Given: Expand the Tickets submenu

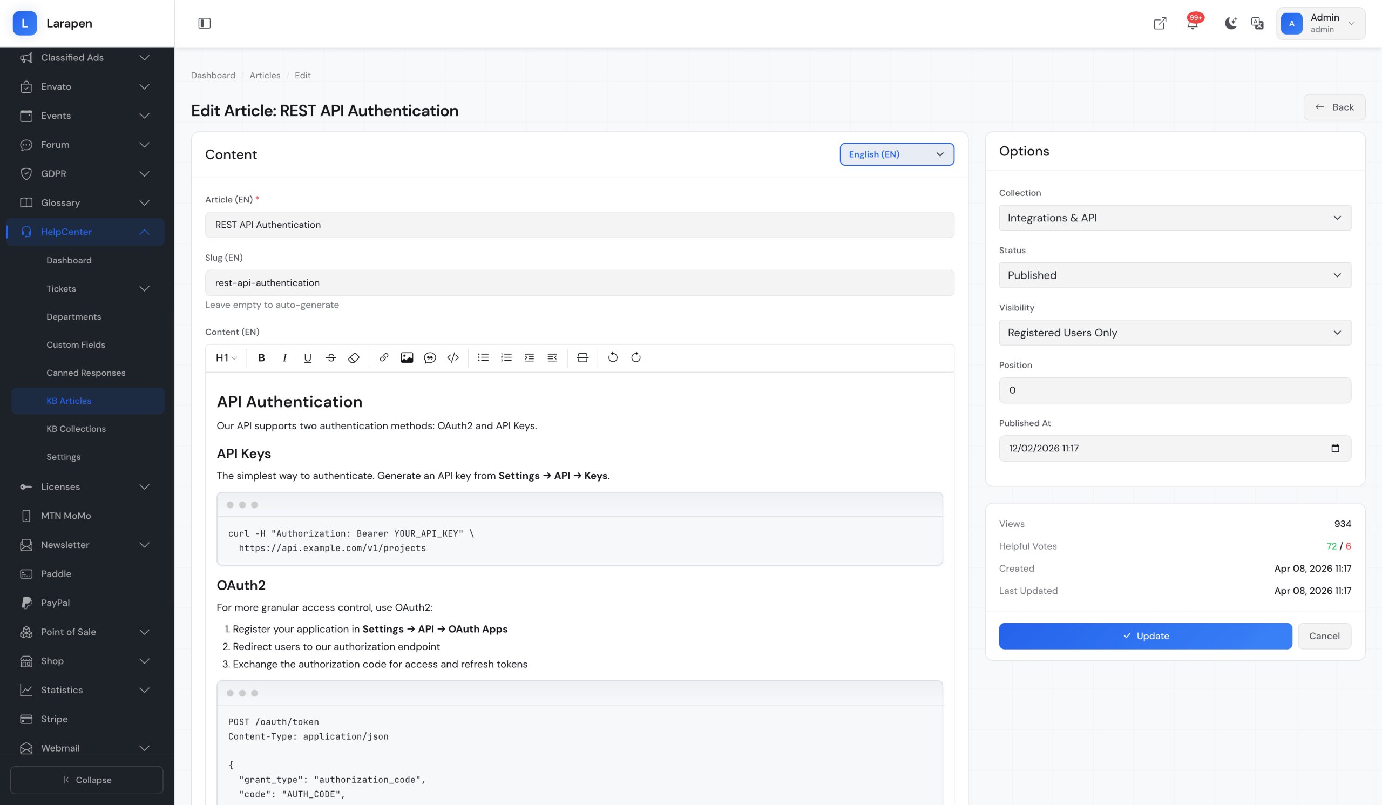Looking at the screenshot, I should [x=144, y=288].
